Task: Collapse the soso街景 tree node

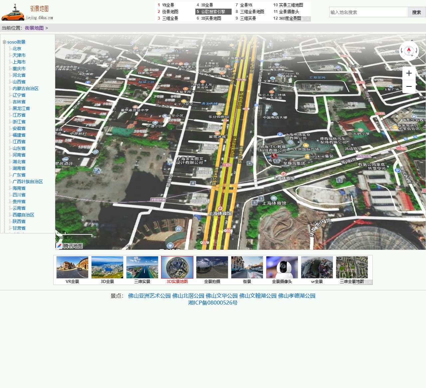Action: point(5,42)
